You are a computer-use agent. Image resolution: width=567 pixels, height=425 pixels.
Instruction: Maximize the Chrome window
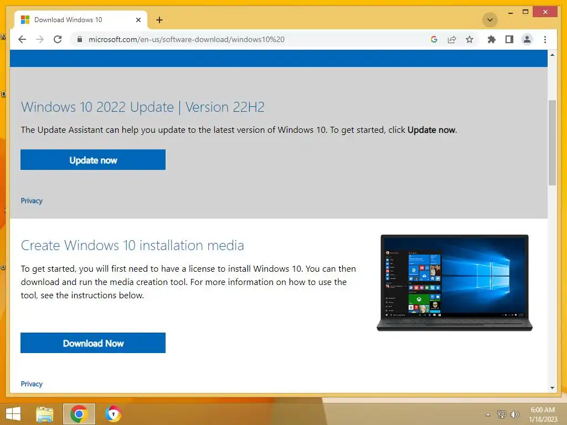525,12
